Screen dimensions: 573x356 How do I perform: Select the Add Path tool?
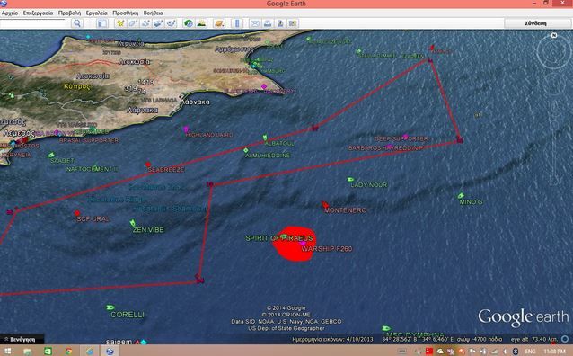(145, 23)
